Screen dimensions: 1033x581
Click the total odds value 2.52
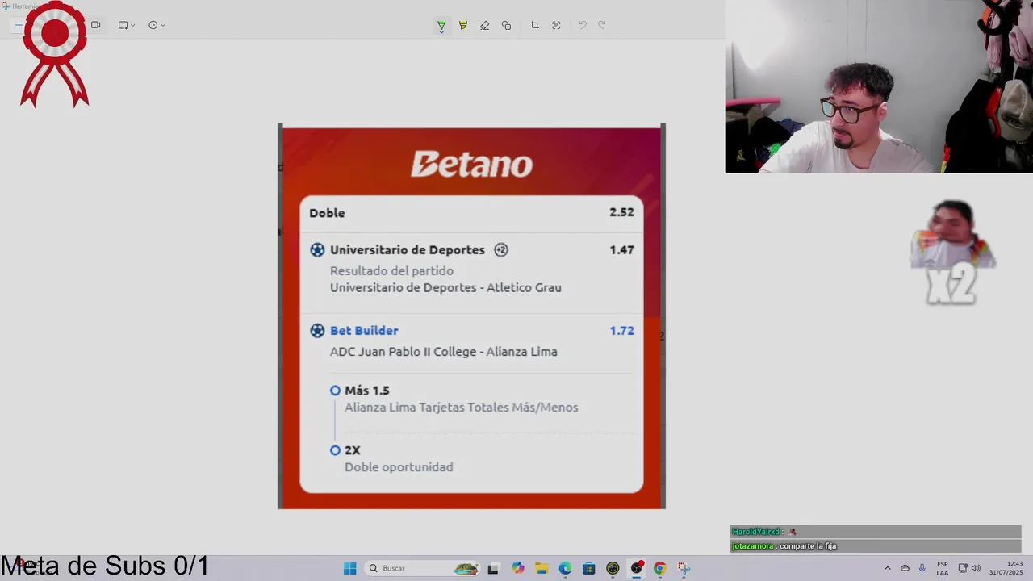(x=621, y=212)
